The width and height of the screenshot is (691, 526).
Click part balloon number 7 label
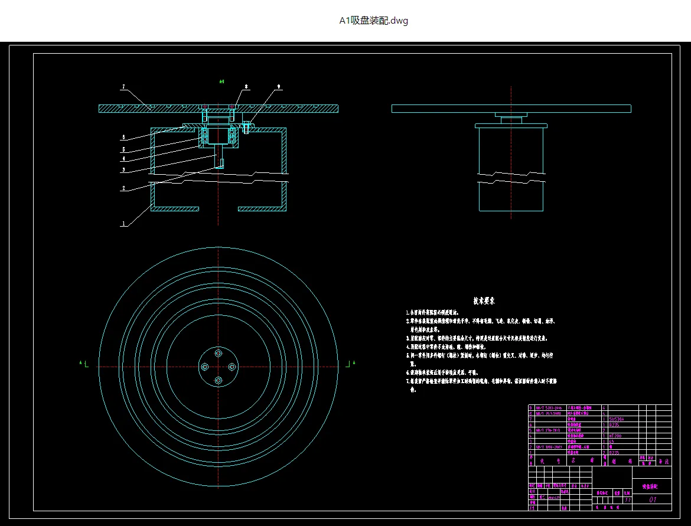coord(124,87)
